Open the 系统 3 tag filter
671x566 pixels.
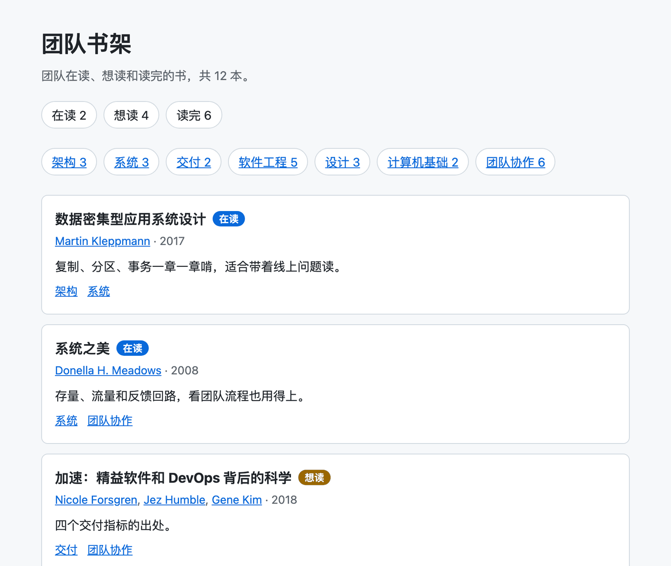131,162
